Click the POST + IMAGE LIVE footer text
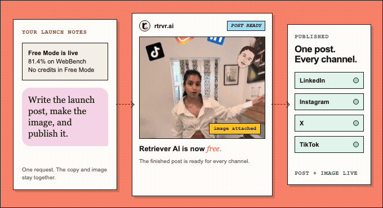The height and width of the screenshot is (208, 383). (326, 173)
